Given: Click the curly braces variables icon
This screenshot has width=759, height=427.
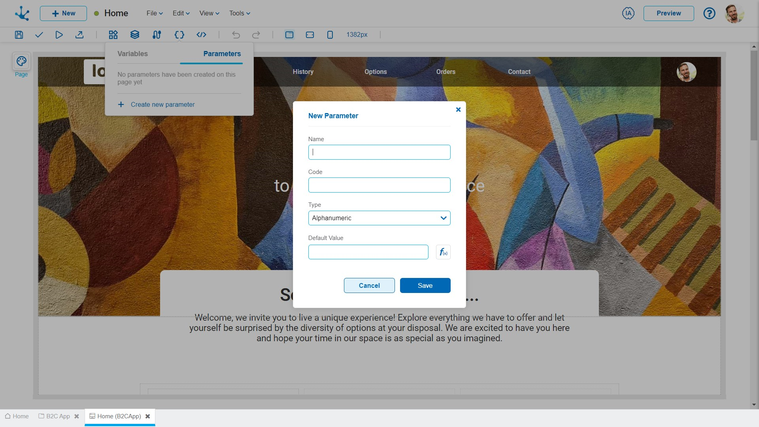Looking at the screenshot, I should 179,35.
